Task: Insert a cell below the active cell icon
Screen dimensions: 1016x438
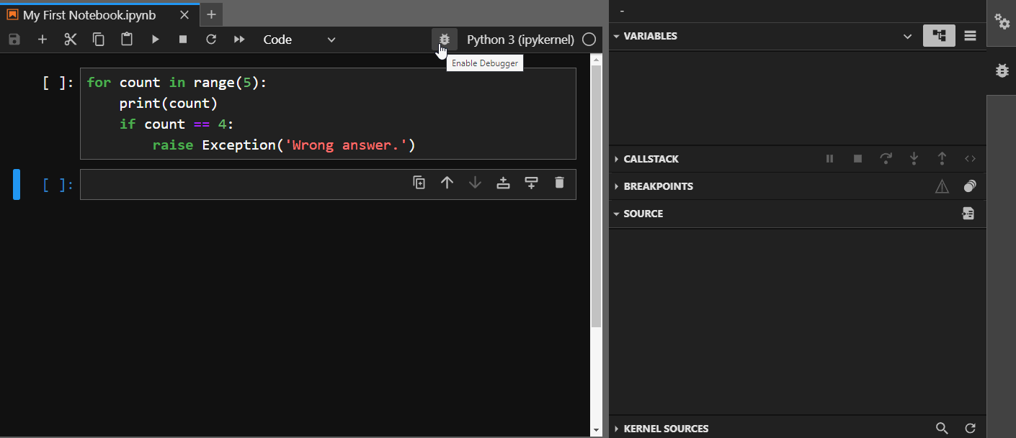Action: point(531,183)
